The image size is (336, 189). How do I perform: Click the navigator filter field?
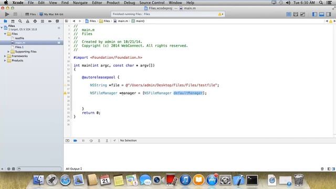pyautogui.click(x=39, y=169)
